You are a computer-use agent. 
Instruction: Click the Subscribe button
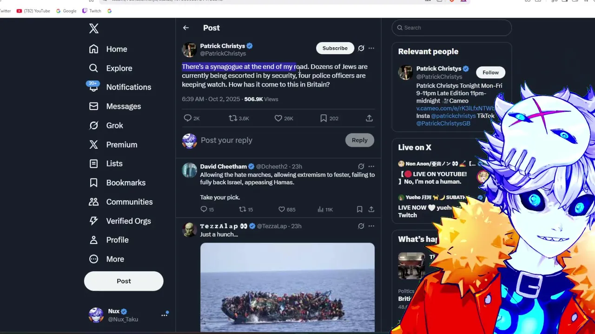(335, 48)
